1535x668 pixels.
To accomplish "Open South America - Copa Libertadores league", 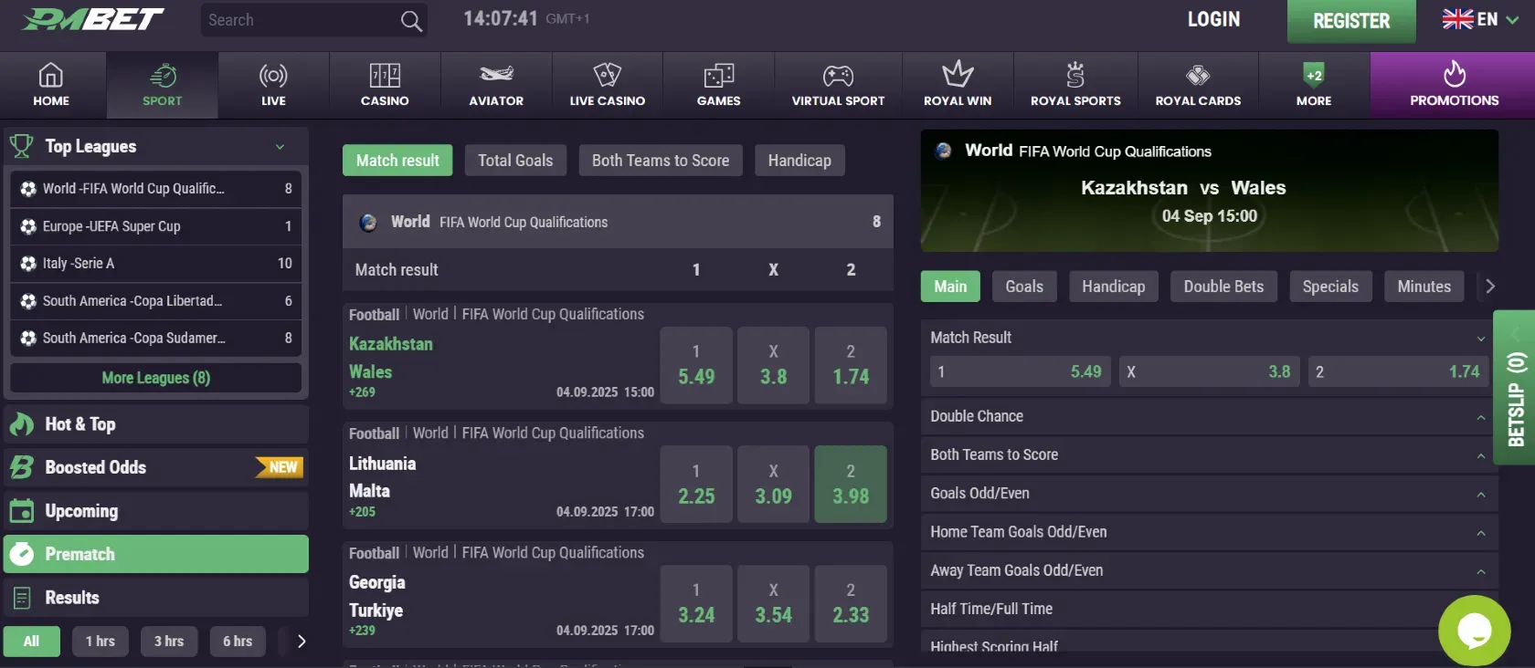I will (x=156, y=301).
